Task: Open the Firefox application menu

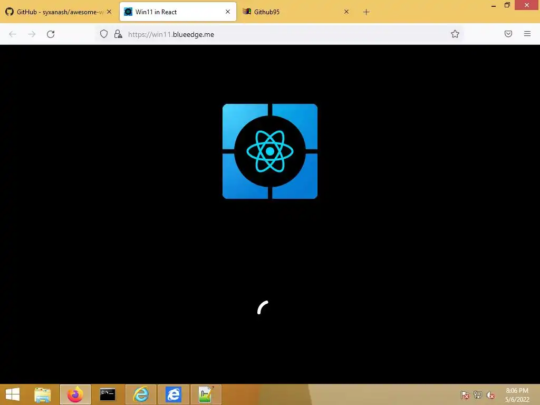Action: (527, 34)
